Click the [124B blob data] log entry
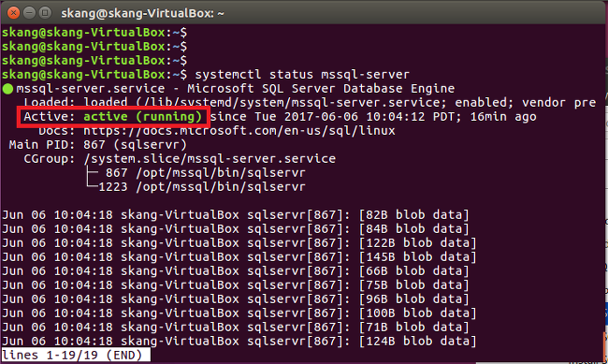The height and width of the screenshot is (364, 608). tap(417, 342)
